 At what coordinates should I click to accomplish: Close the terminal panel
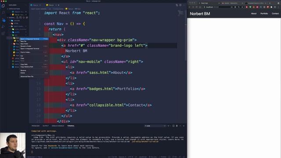point(184,126)
